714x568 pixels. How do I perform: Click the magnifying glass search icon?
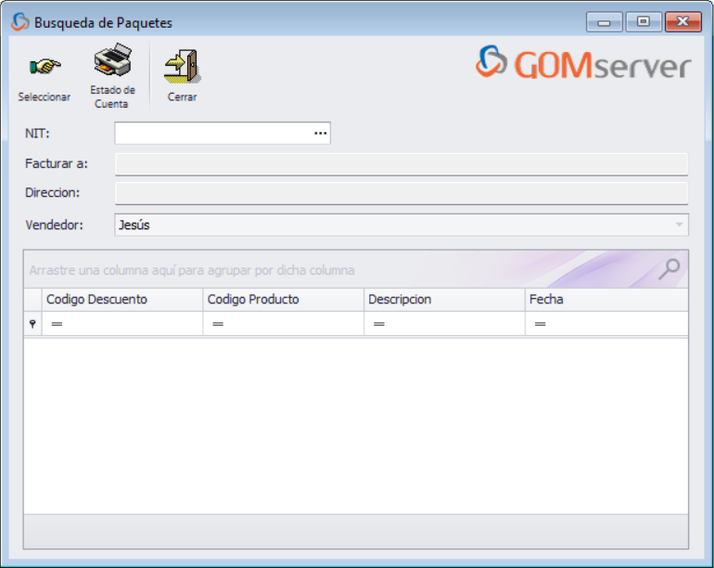pyautogui.click(x=669, y=269)
